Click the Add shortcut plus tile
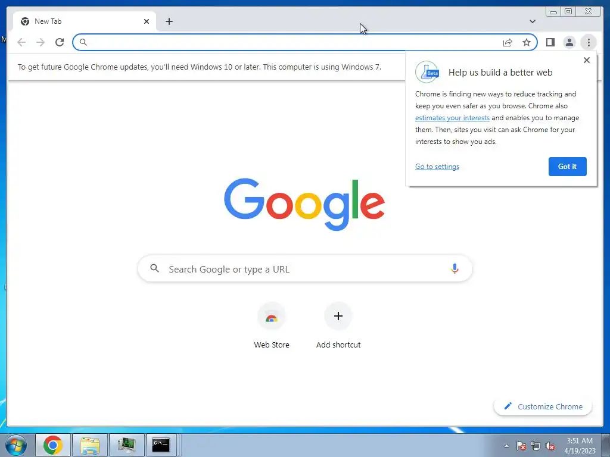Viewport: 610px width, 457px height. tap(338, 316)
